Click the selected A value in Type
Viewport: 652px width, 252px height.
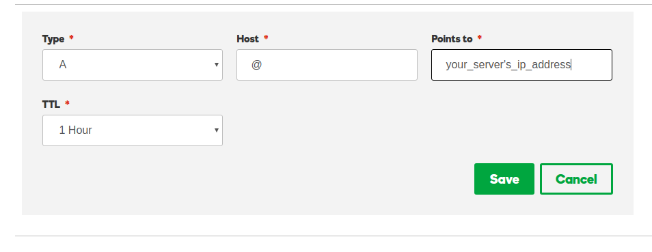[63, 65]
